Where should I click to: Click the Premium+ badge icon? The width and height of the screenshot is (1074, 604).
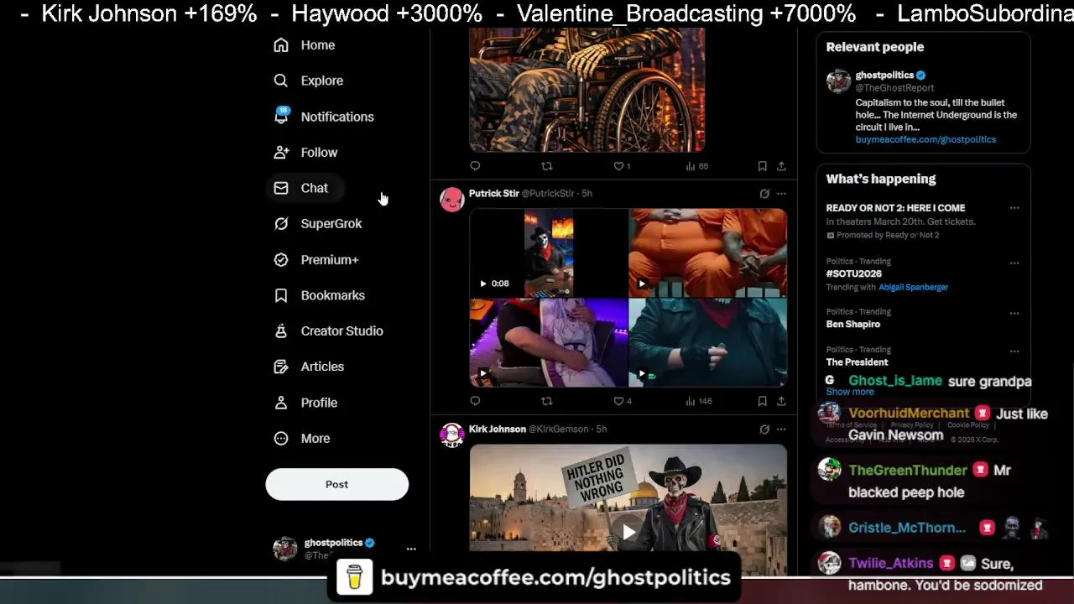click(x=281, y=260)
